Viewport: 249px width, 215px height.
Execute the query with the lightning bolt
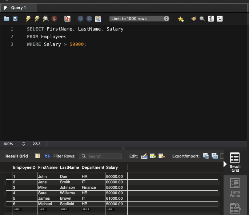tap(28, 19)
